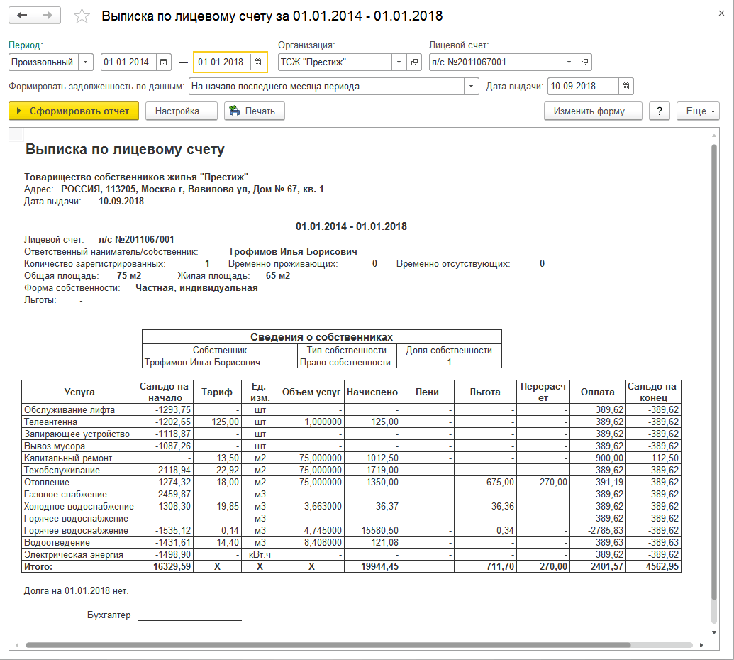Open the Еще menu
This screenshot has width=734, height=660.
(x=699, y=111)
